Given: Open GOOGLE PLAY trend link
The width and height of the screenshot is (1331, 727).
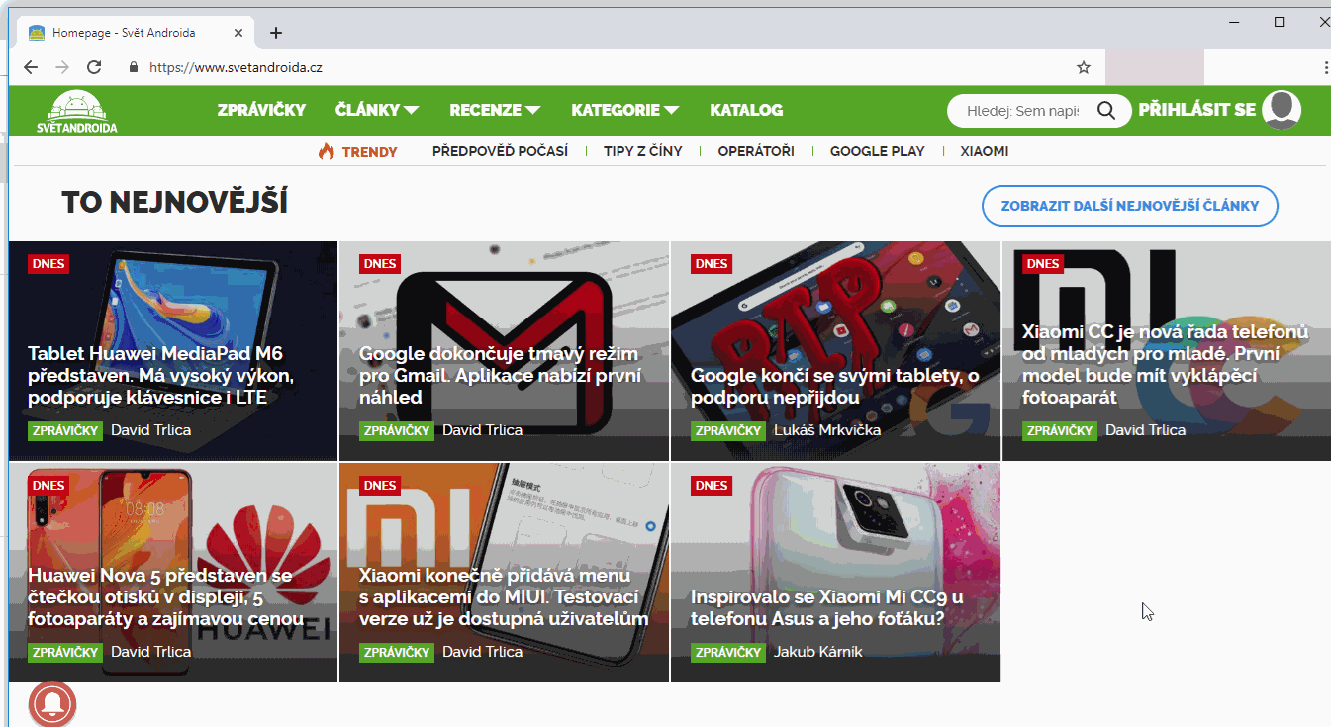Looking at the screenshot, I should coord(877,151).
